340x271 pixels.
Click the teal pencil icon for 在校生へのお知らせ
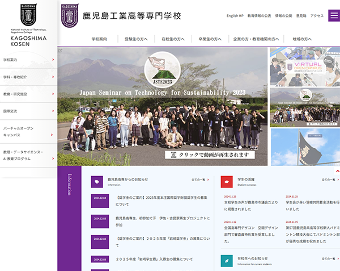[227, 261]
